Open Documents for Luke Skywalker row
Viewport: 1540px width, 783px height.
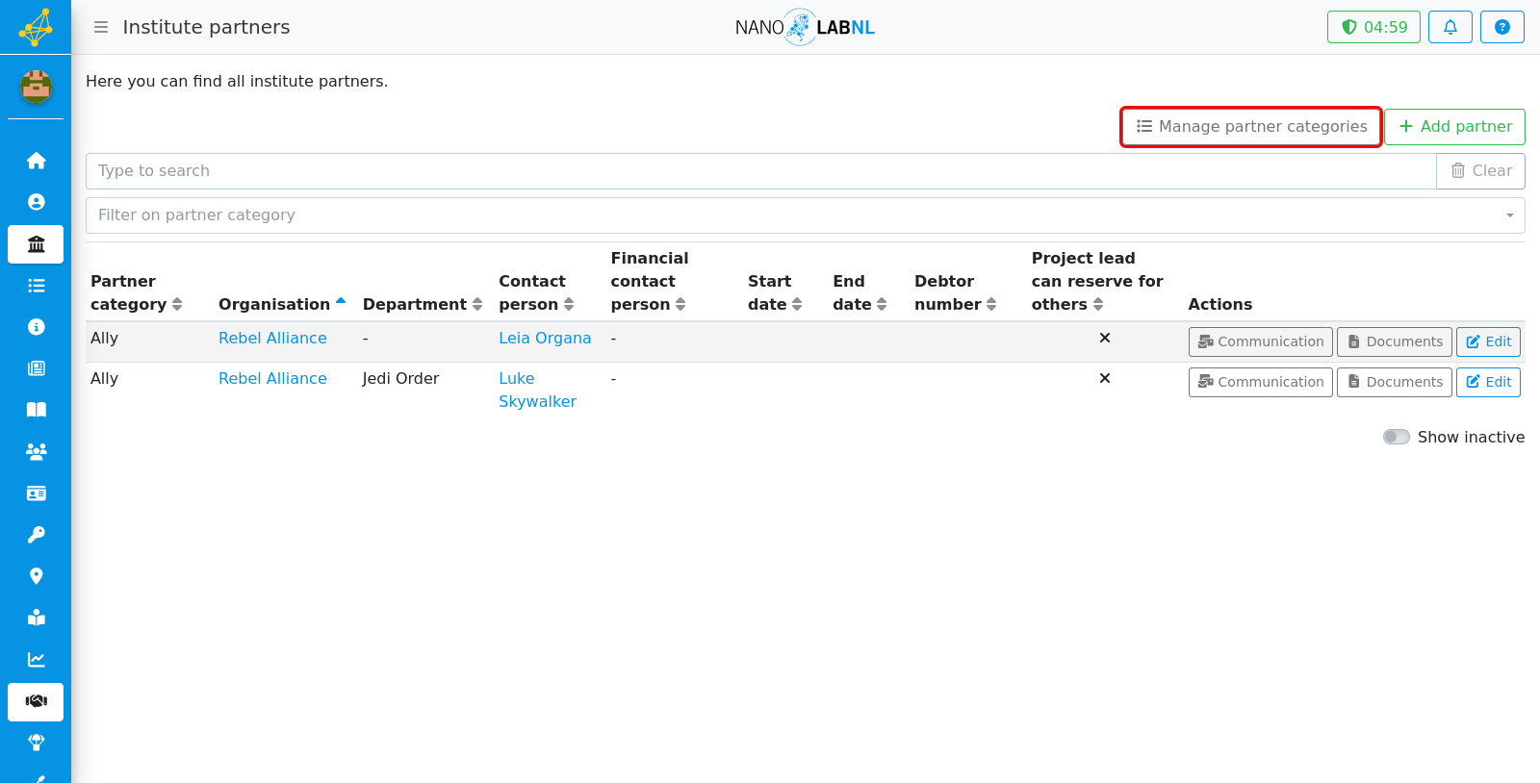1395,382
